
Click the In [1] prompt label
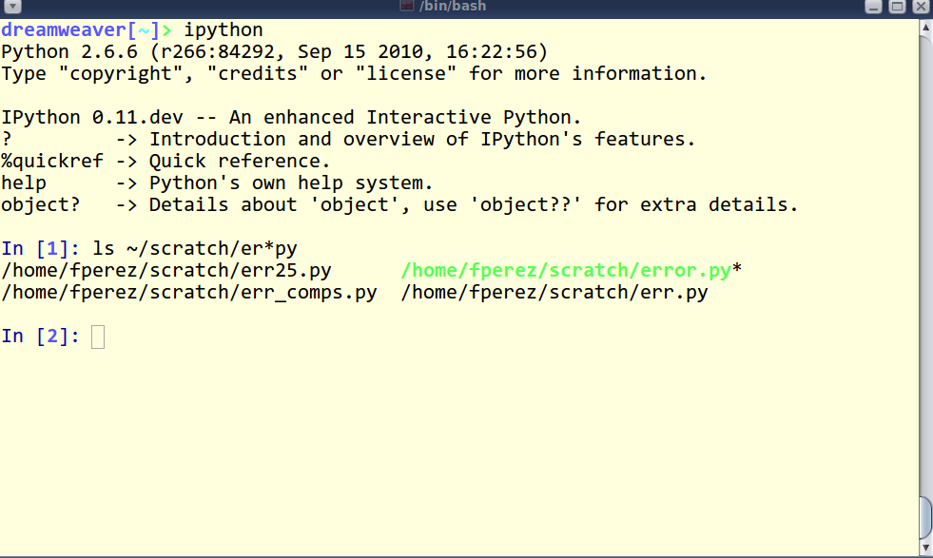pyautogui.click(x=41, y=249)
